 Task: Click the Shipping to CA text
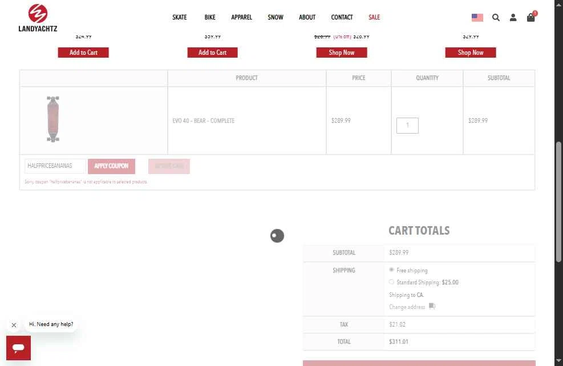tap(407, 295)
